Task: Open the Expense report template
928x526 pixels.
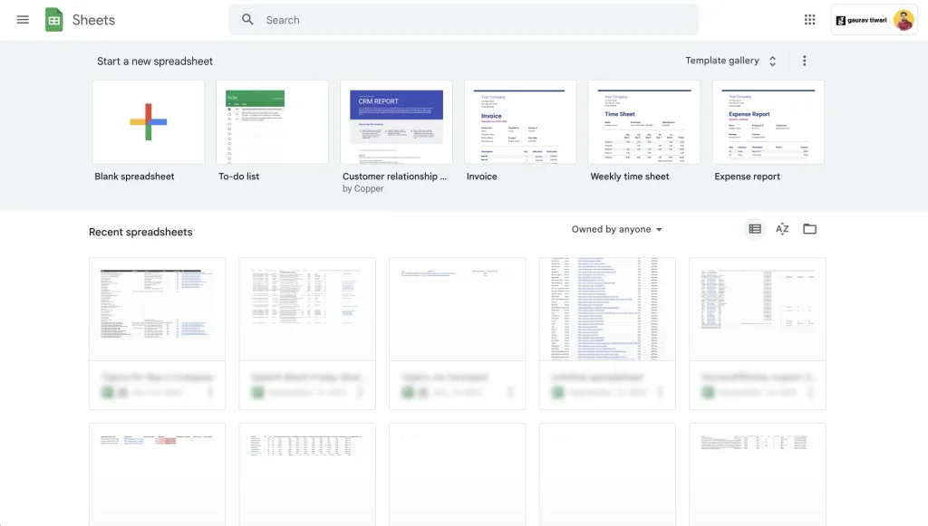Action: tap(768, 121)
